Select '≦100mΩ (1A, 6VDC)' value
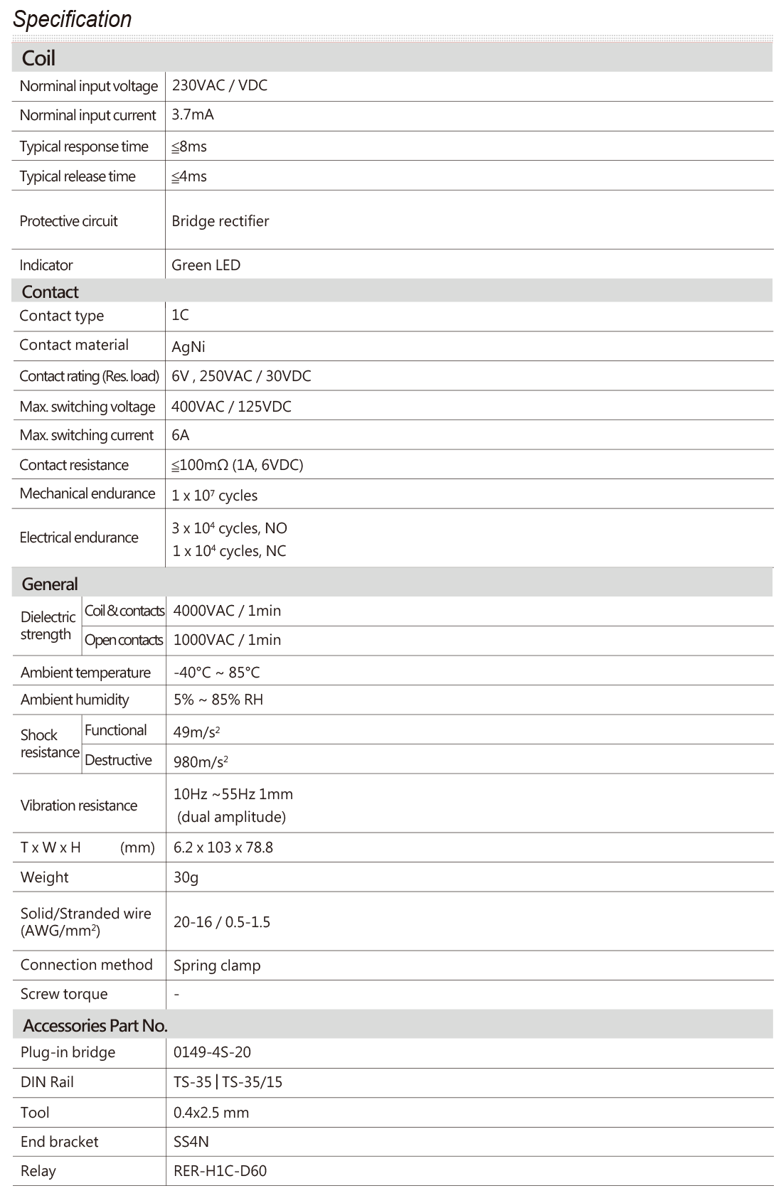 tap(237, 465)
